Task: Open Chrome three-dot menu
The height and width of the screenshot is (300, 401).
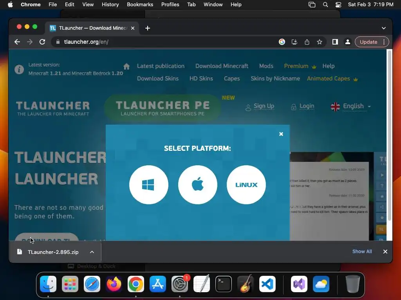Action: (x=384, y=42)
